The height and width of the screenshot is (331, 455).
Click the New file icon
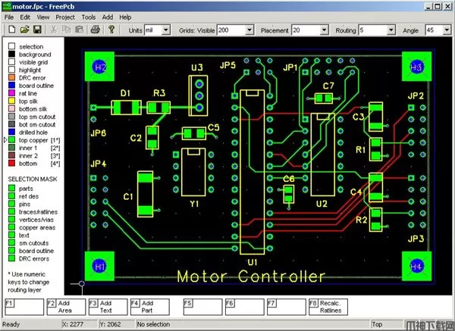11,30
